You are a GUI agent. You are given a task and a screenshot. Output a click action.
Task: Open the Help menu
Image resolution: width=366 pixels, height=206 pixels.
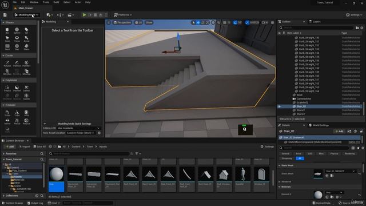click(87, 2)
